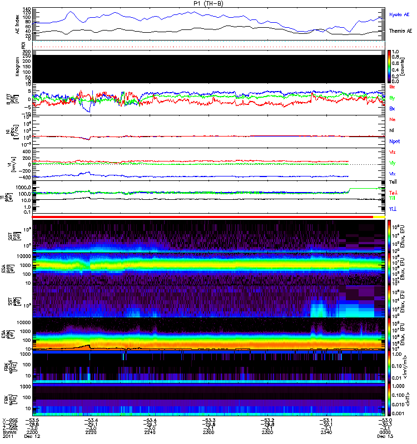Viewport: 417px width, 444px height.
Task: Click the blue Vix velocity legend label
Action: [393, 174]
